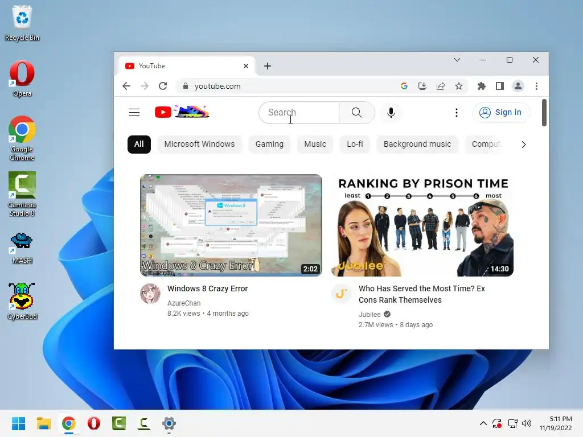Click the Sign in button
Screen dimensions: 583x437
tap(501, 112)
